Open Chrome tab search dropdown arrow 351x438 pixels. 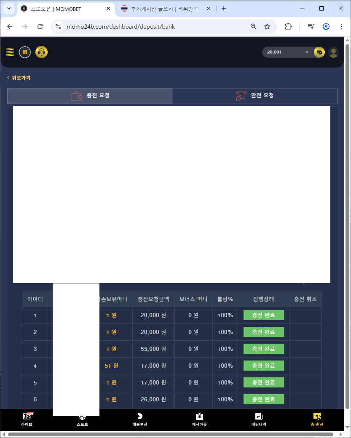point(9,8)
